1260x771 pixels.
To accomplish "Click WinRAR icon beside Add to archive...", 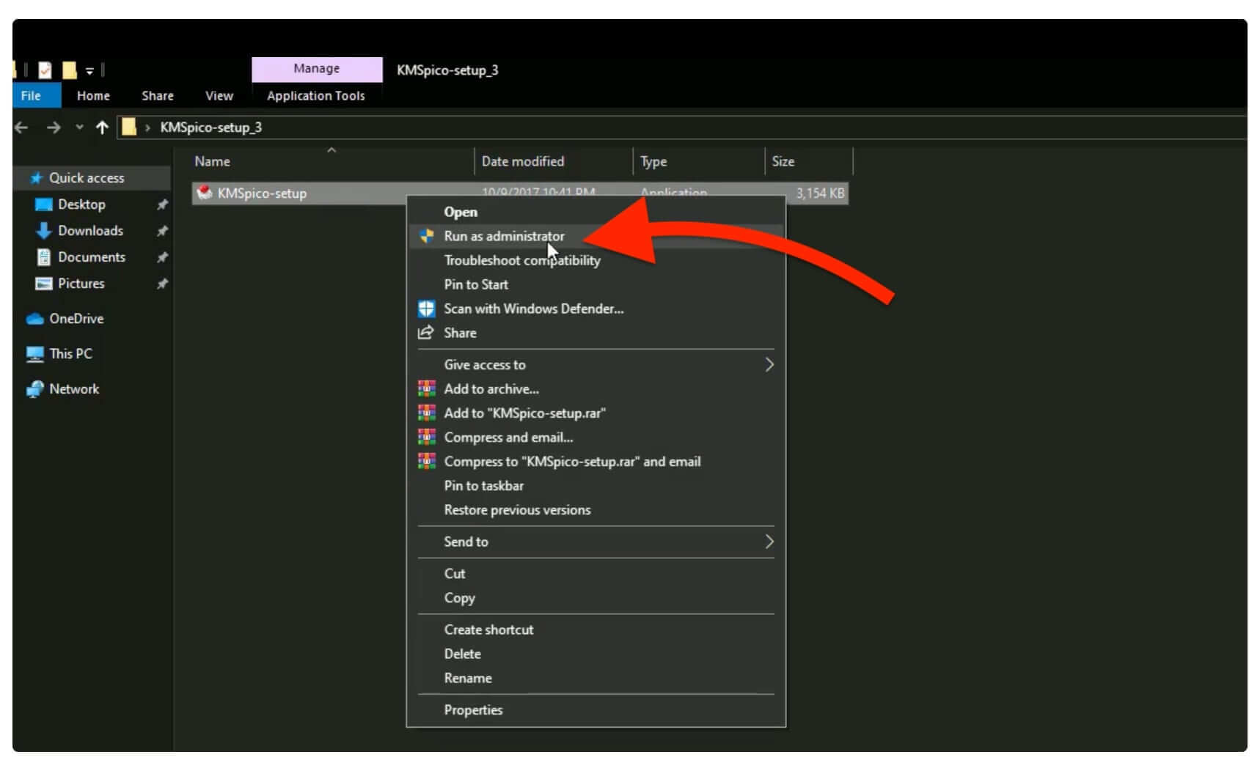I will (426, 388).
